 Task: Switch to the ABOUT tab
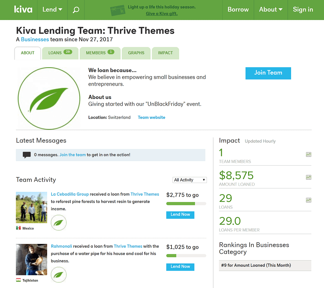coord(28,53)
